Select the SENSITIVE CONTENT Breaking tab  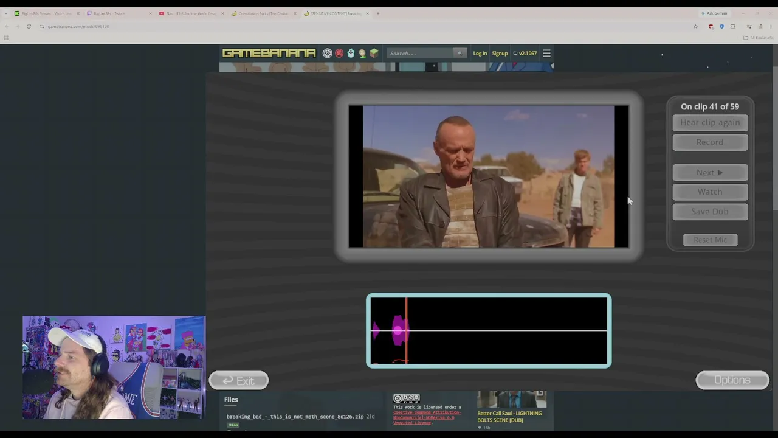point(336,13)
